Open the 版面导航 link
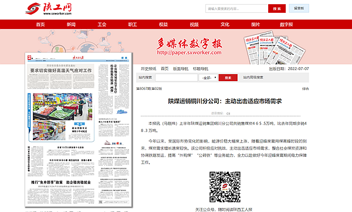 (181, 69)
